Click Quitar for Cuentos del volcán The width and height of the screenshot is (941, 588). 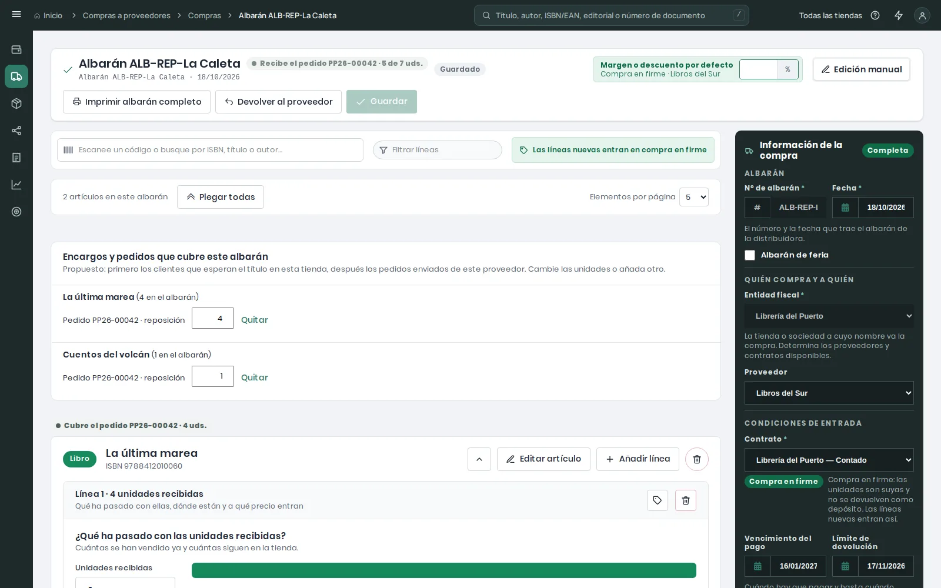(x=255, y=377)
